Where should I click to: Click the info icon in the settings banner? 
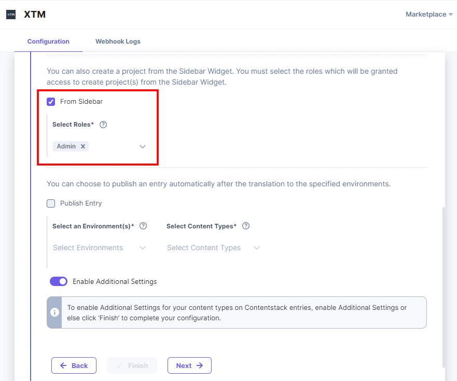[x=54, y=311]
